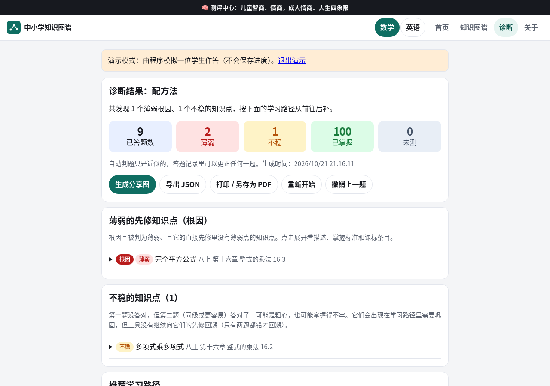Switch subject to 英语
Image resolution: width=550 pixels, height=386 pixels.
[x=413, y=27]
